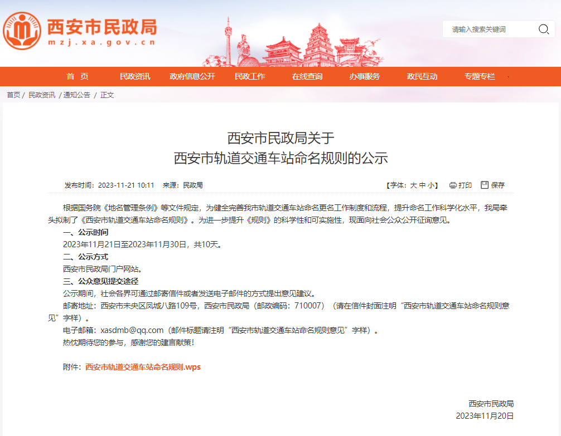
Task: Download attachment 西安市轨道交通车站命名规则.wps
Action: (143, 367)
